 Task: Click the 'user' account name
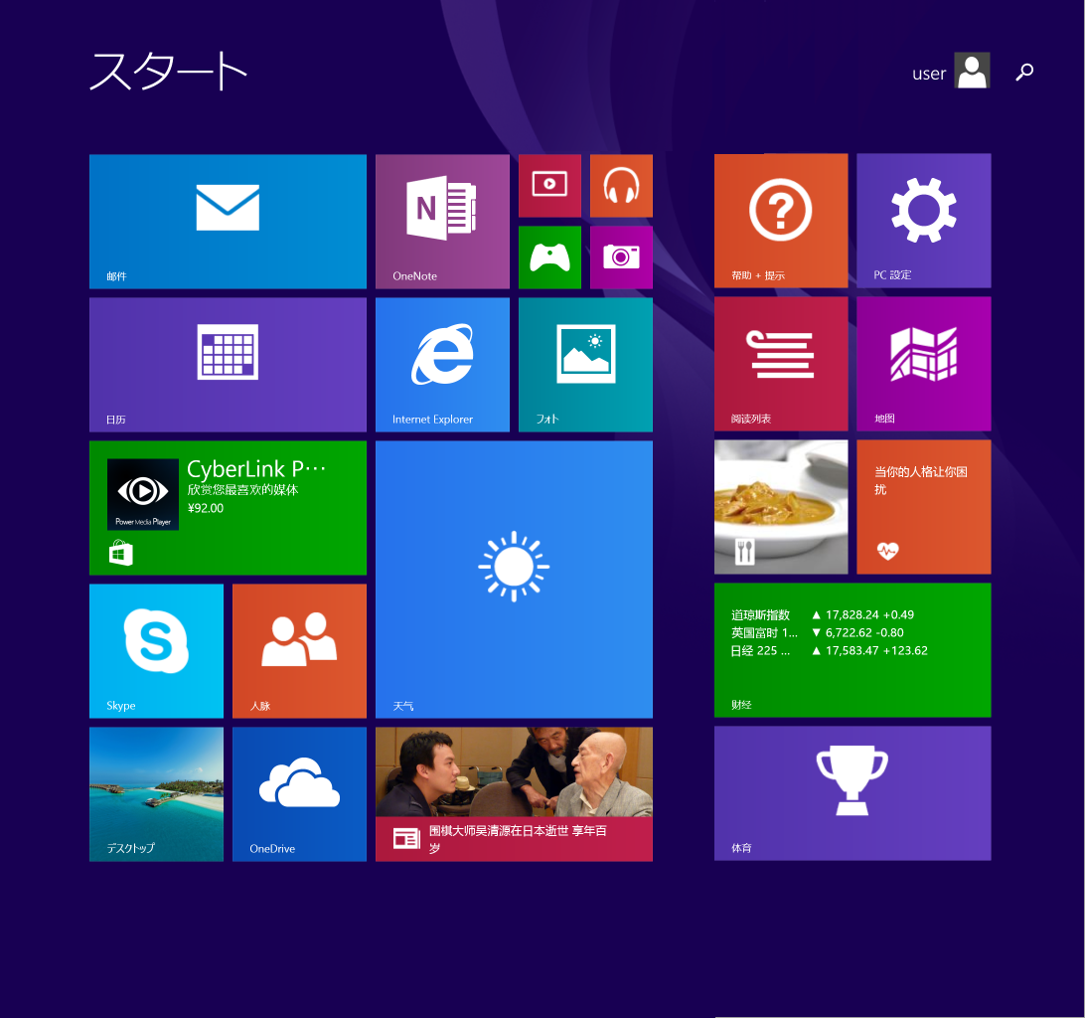tap(929, 74)
